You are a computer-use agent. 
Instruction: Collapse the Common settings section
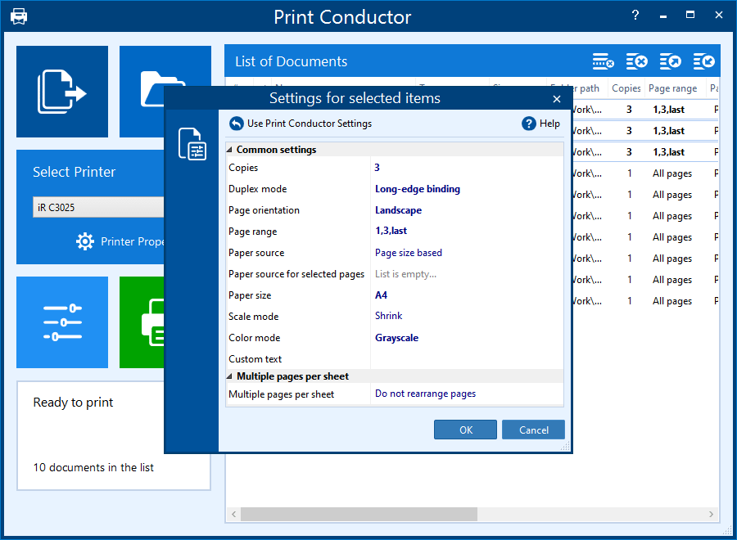pos(230,150)
